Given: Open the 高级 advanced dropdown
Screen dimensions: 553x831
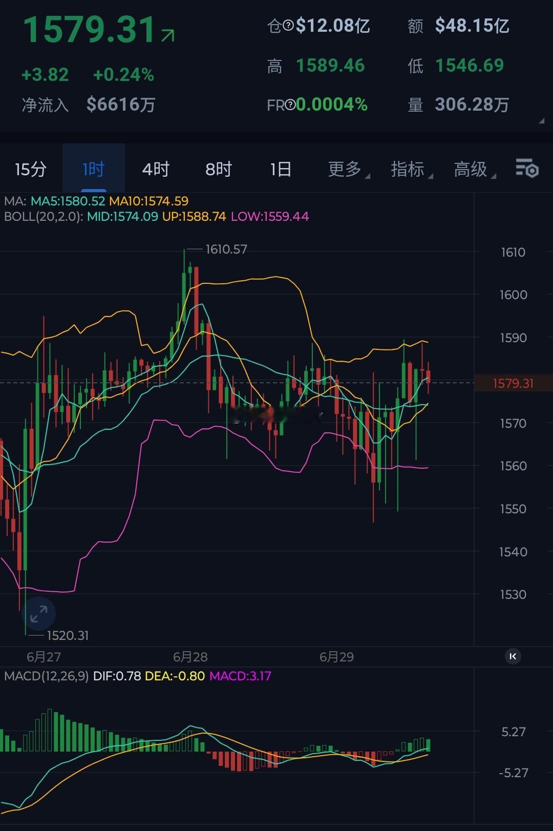Looking at the screenshot, I should (475, 169).
